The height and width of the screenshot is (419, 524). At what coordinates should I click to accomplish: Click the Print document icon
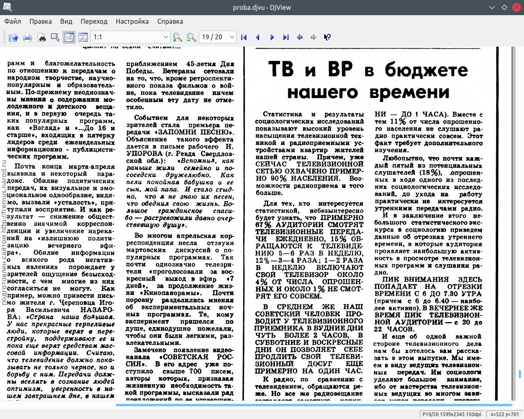27,37
